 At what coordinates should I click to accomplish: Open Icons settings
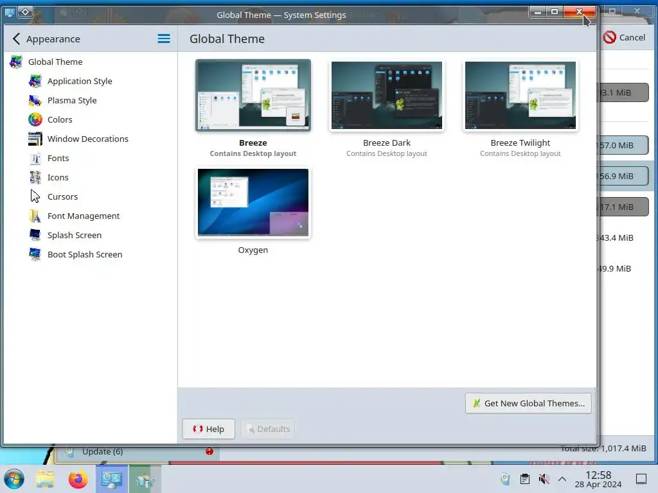[90, 178]
